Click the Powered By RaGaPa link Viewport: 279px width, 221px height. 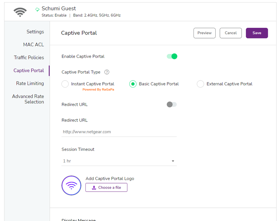pyautogui.click(x=98, y=89)
